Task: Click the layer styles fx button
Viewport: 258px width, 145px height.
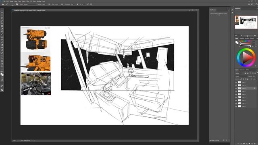Action: pyautogui.click(x=241, y=143)
